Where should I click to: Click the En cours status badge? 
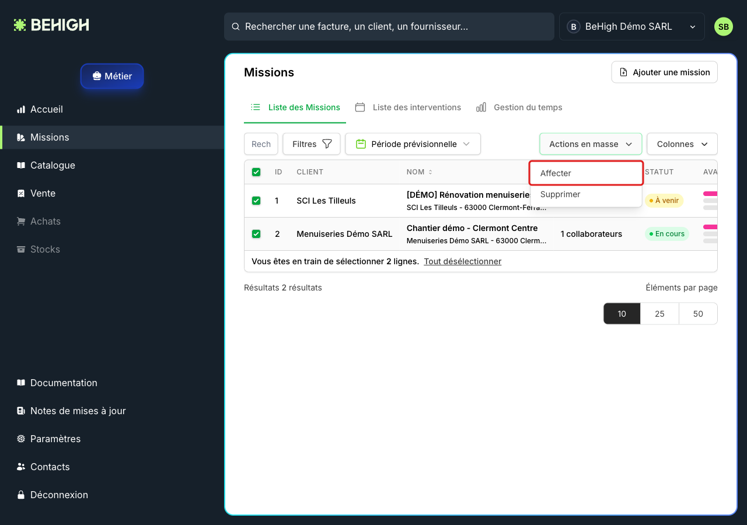pyautogui.click(x=667, y=234)
